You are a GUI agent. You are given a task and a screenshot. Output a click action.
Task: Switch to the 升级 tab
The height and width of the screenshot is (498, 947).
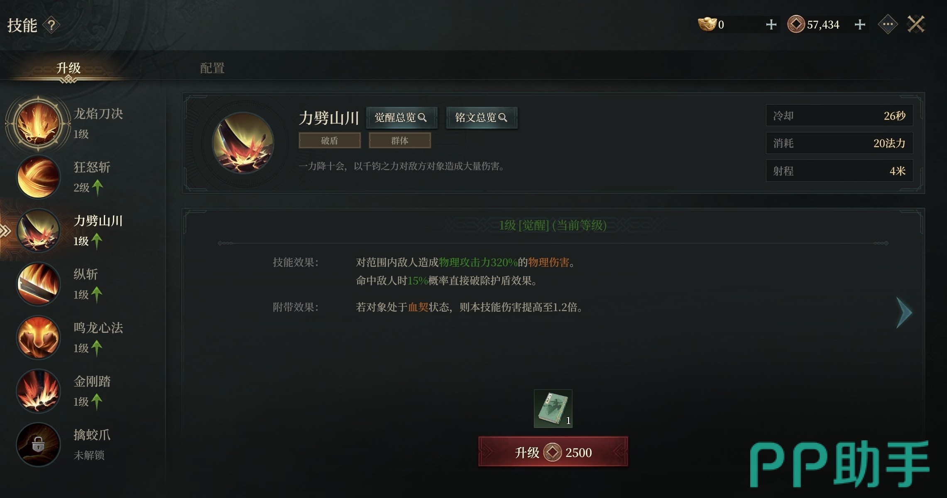coord(69,68)
